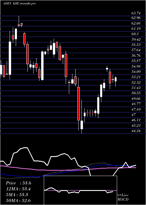
Task: Click the 12MA : 53.4 readout
Action: coord(18,189)
